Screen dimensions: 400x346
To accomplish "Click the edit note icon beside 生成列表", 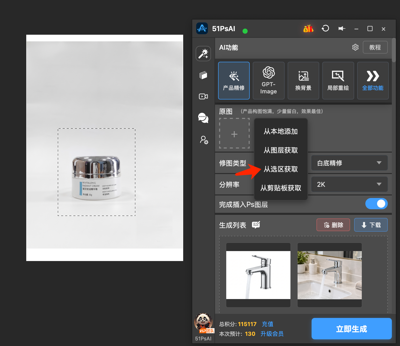I will pos(256,225).
